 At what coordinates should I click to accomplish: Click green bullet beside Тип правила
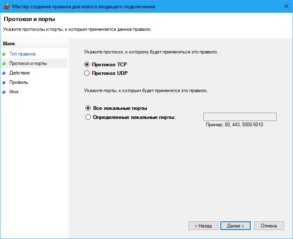point(4,54)
